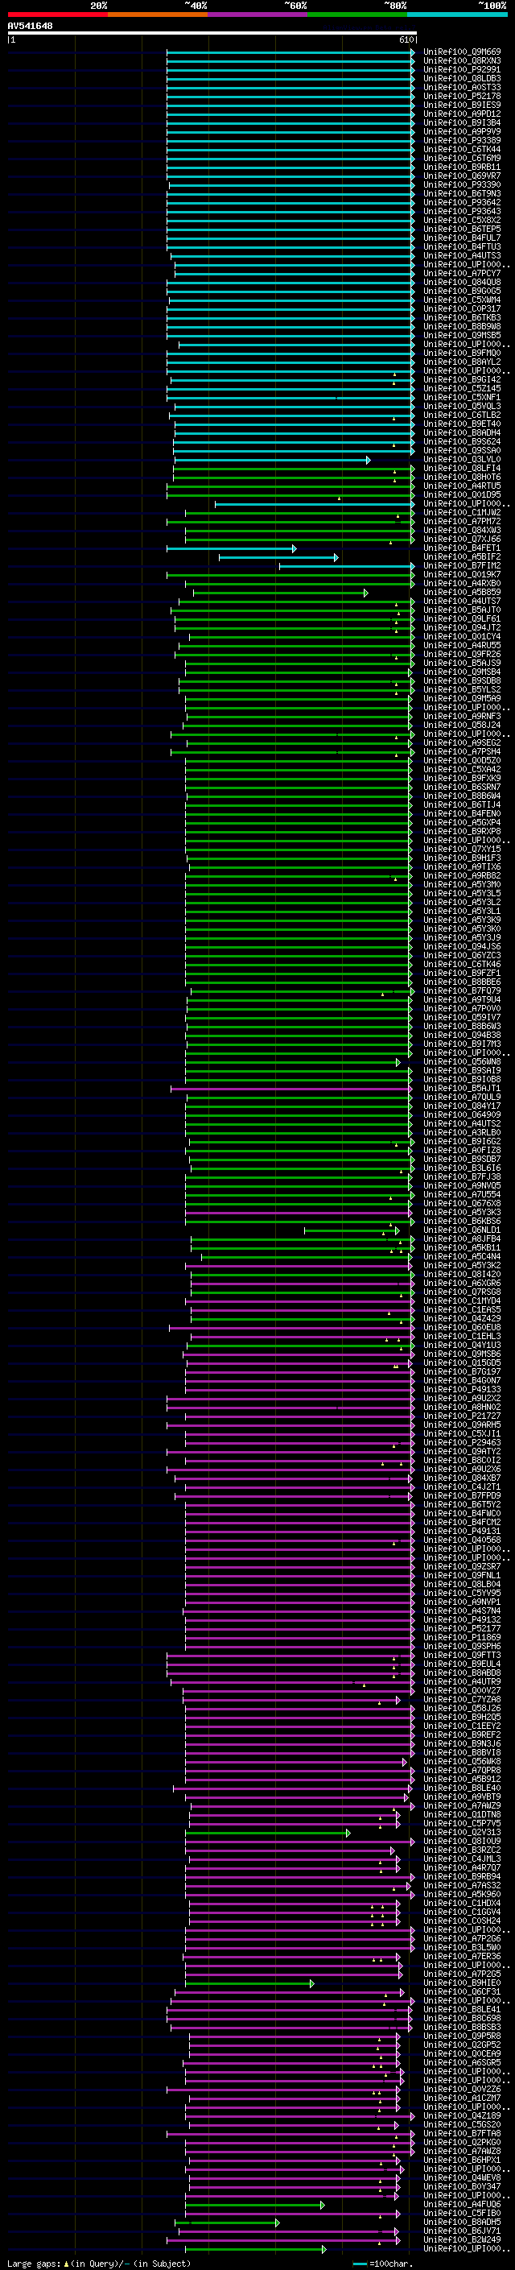The image size is (515, 2270).
Task: Open hit UniRef100_A7PM72
Action: click(x=462, y=521)
